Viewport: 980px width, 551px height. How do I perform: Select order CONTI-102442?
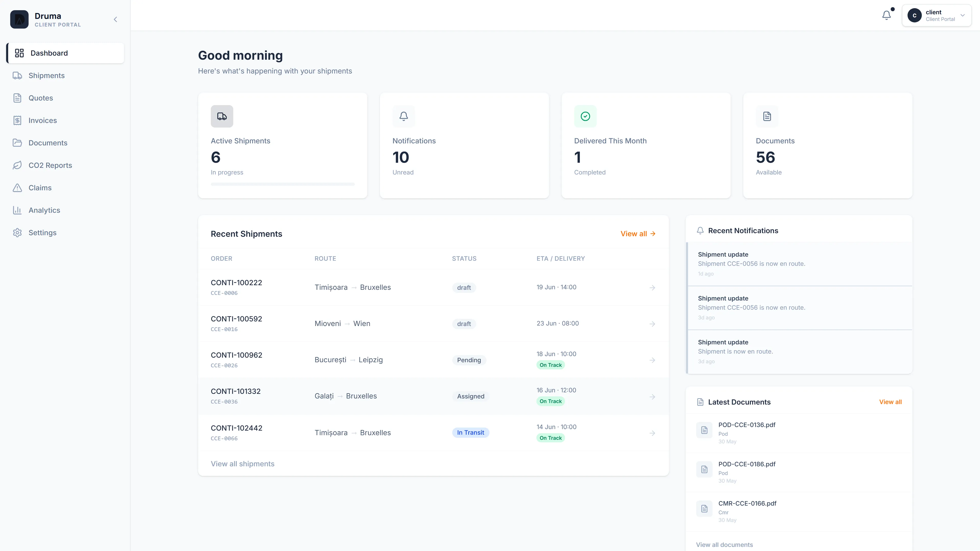[236, 428]
